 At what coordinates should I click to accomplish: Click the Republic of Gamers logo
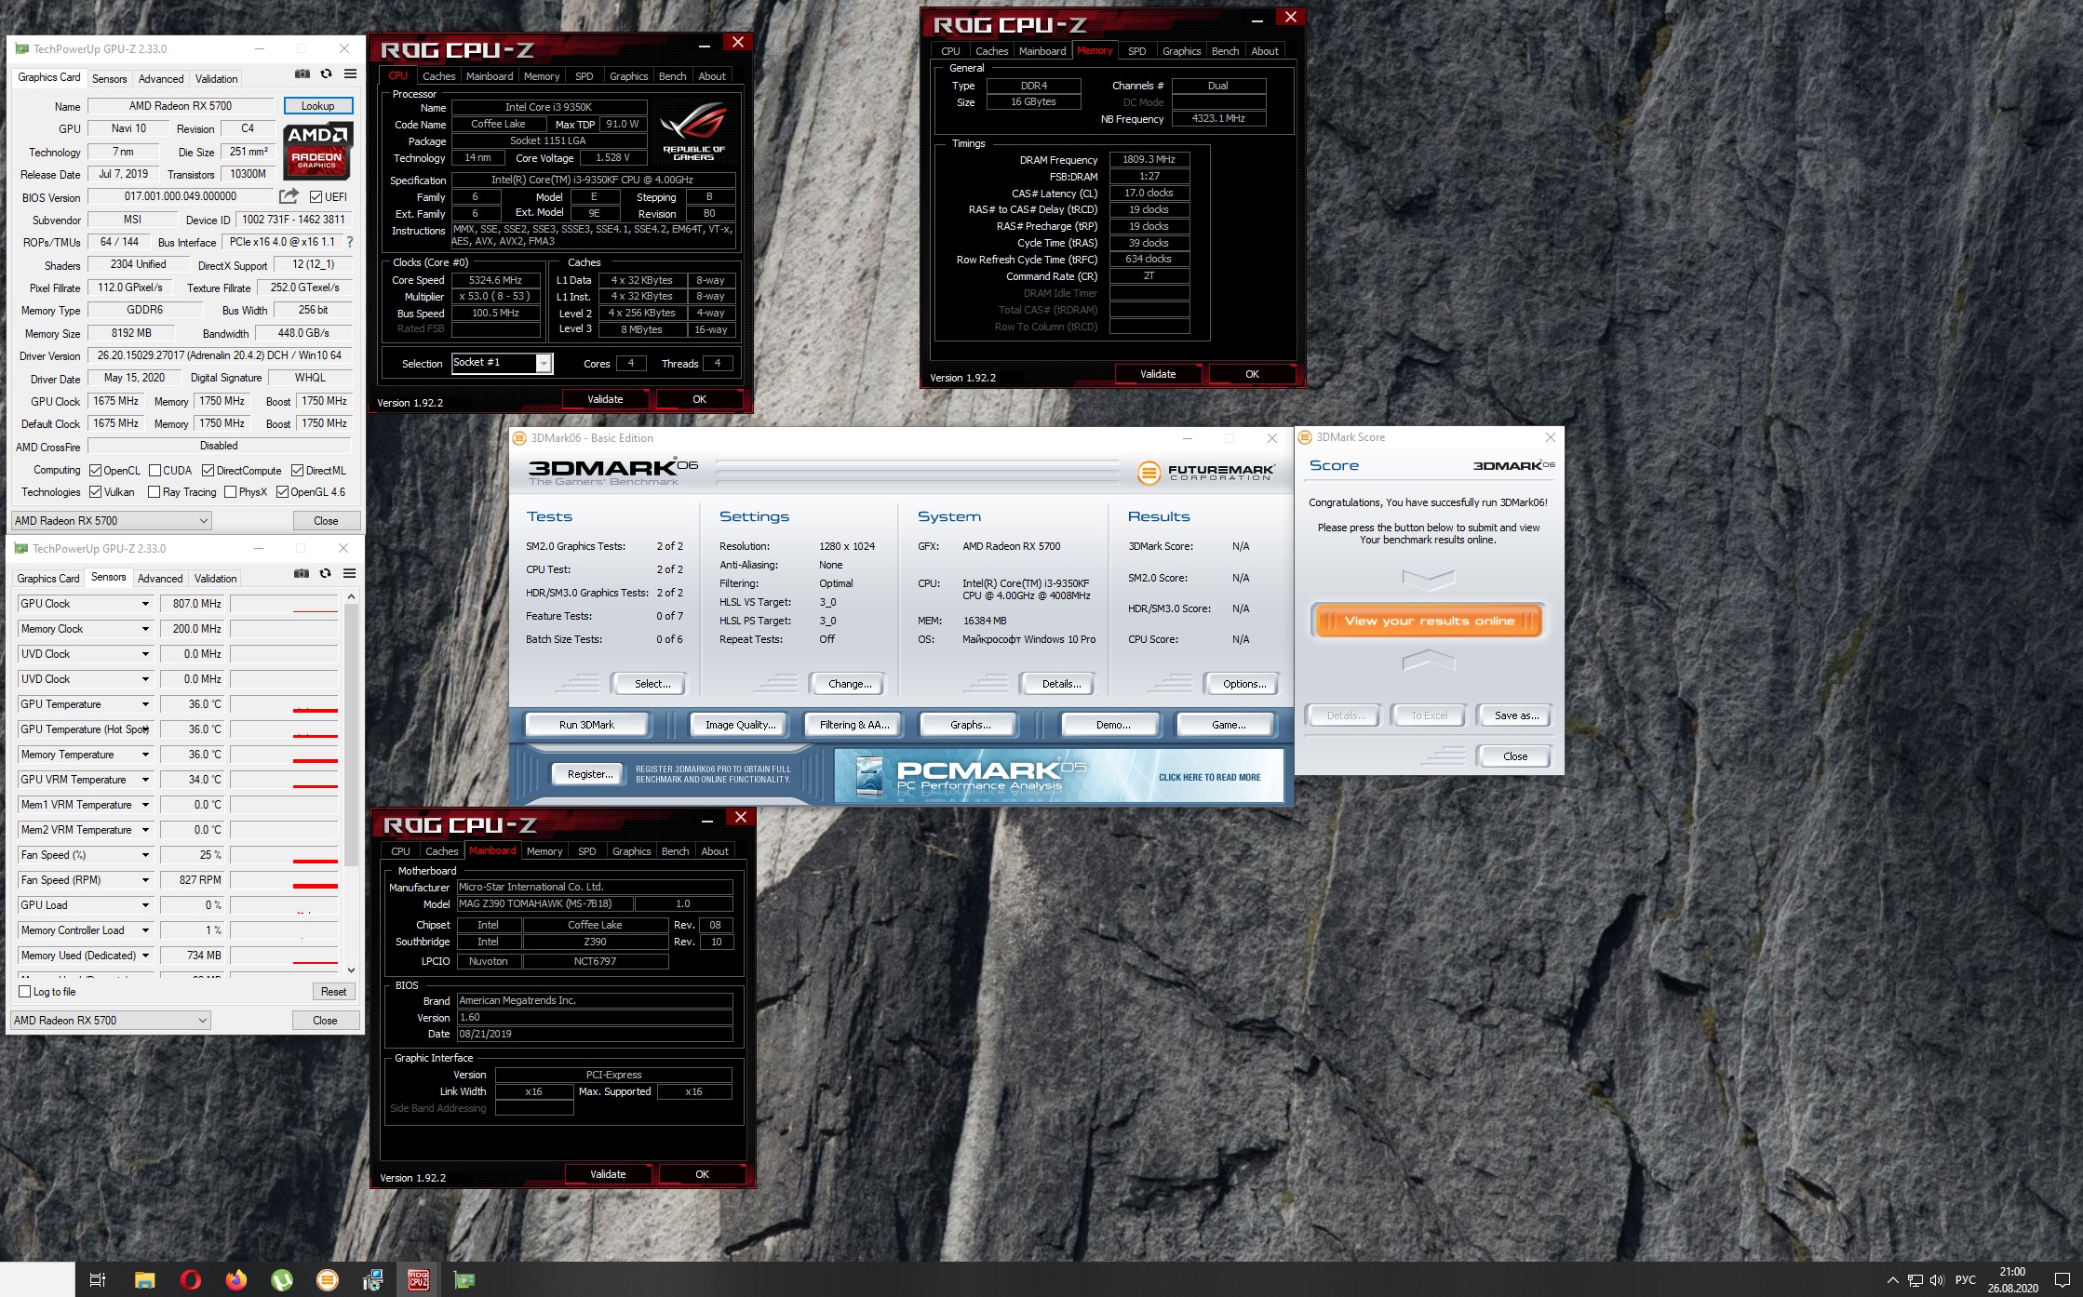[x=694, y=133]
